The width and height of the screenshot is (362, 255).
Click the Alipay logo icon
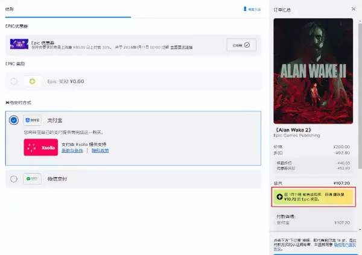[x=33, y=120]
